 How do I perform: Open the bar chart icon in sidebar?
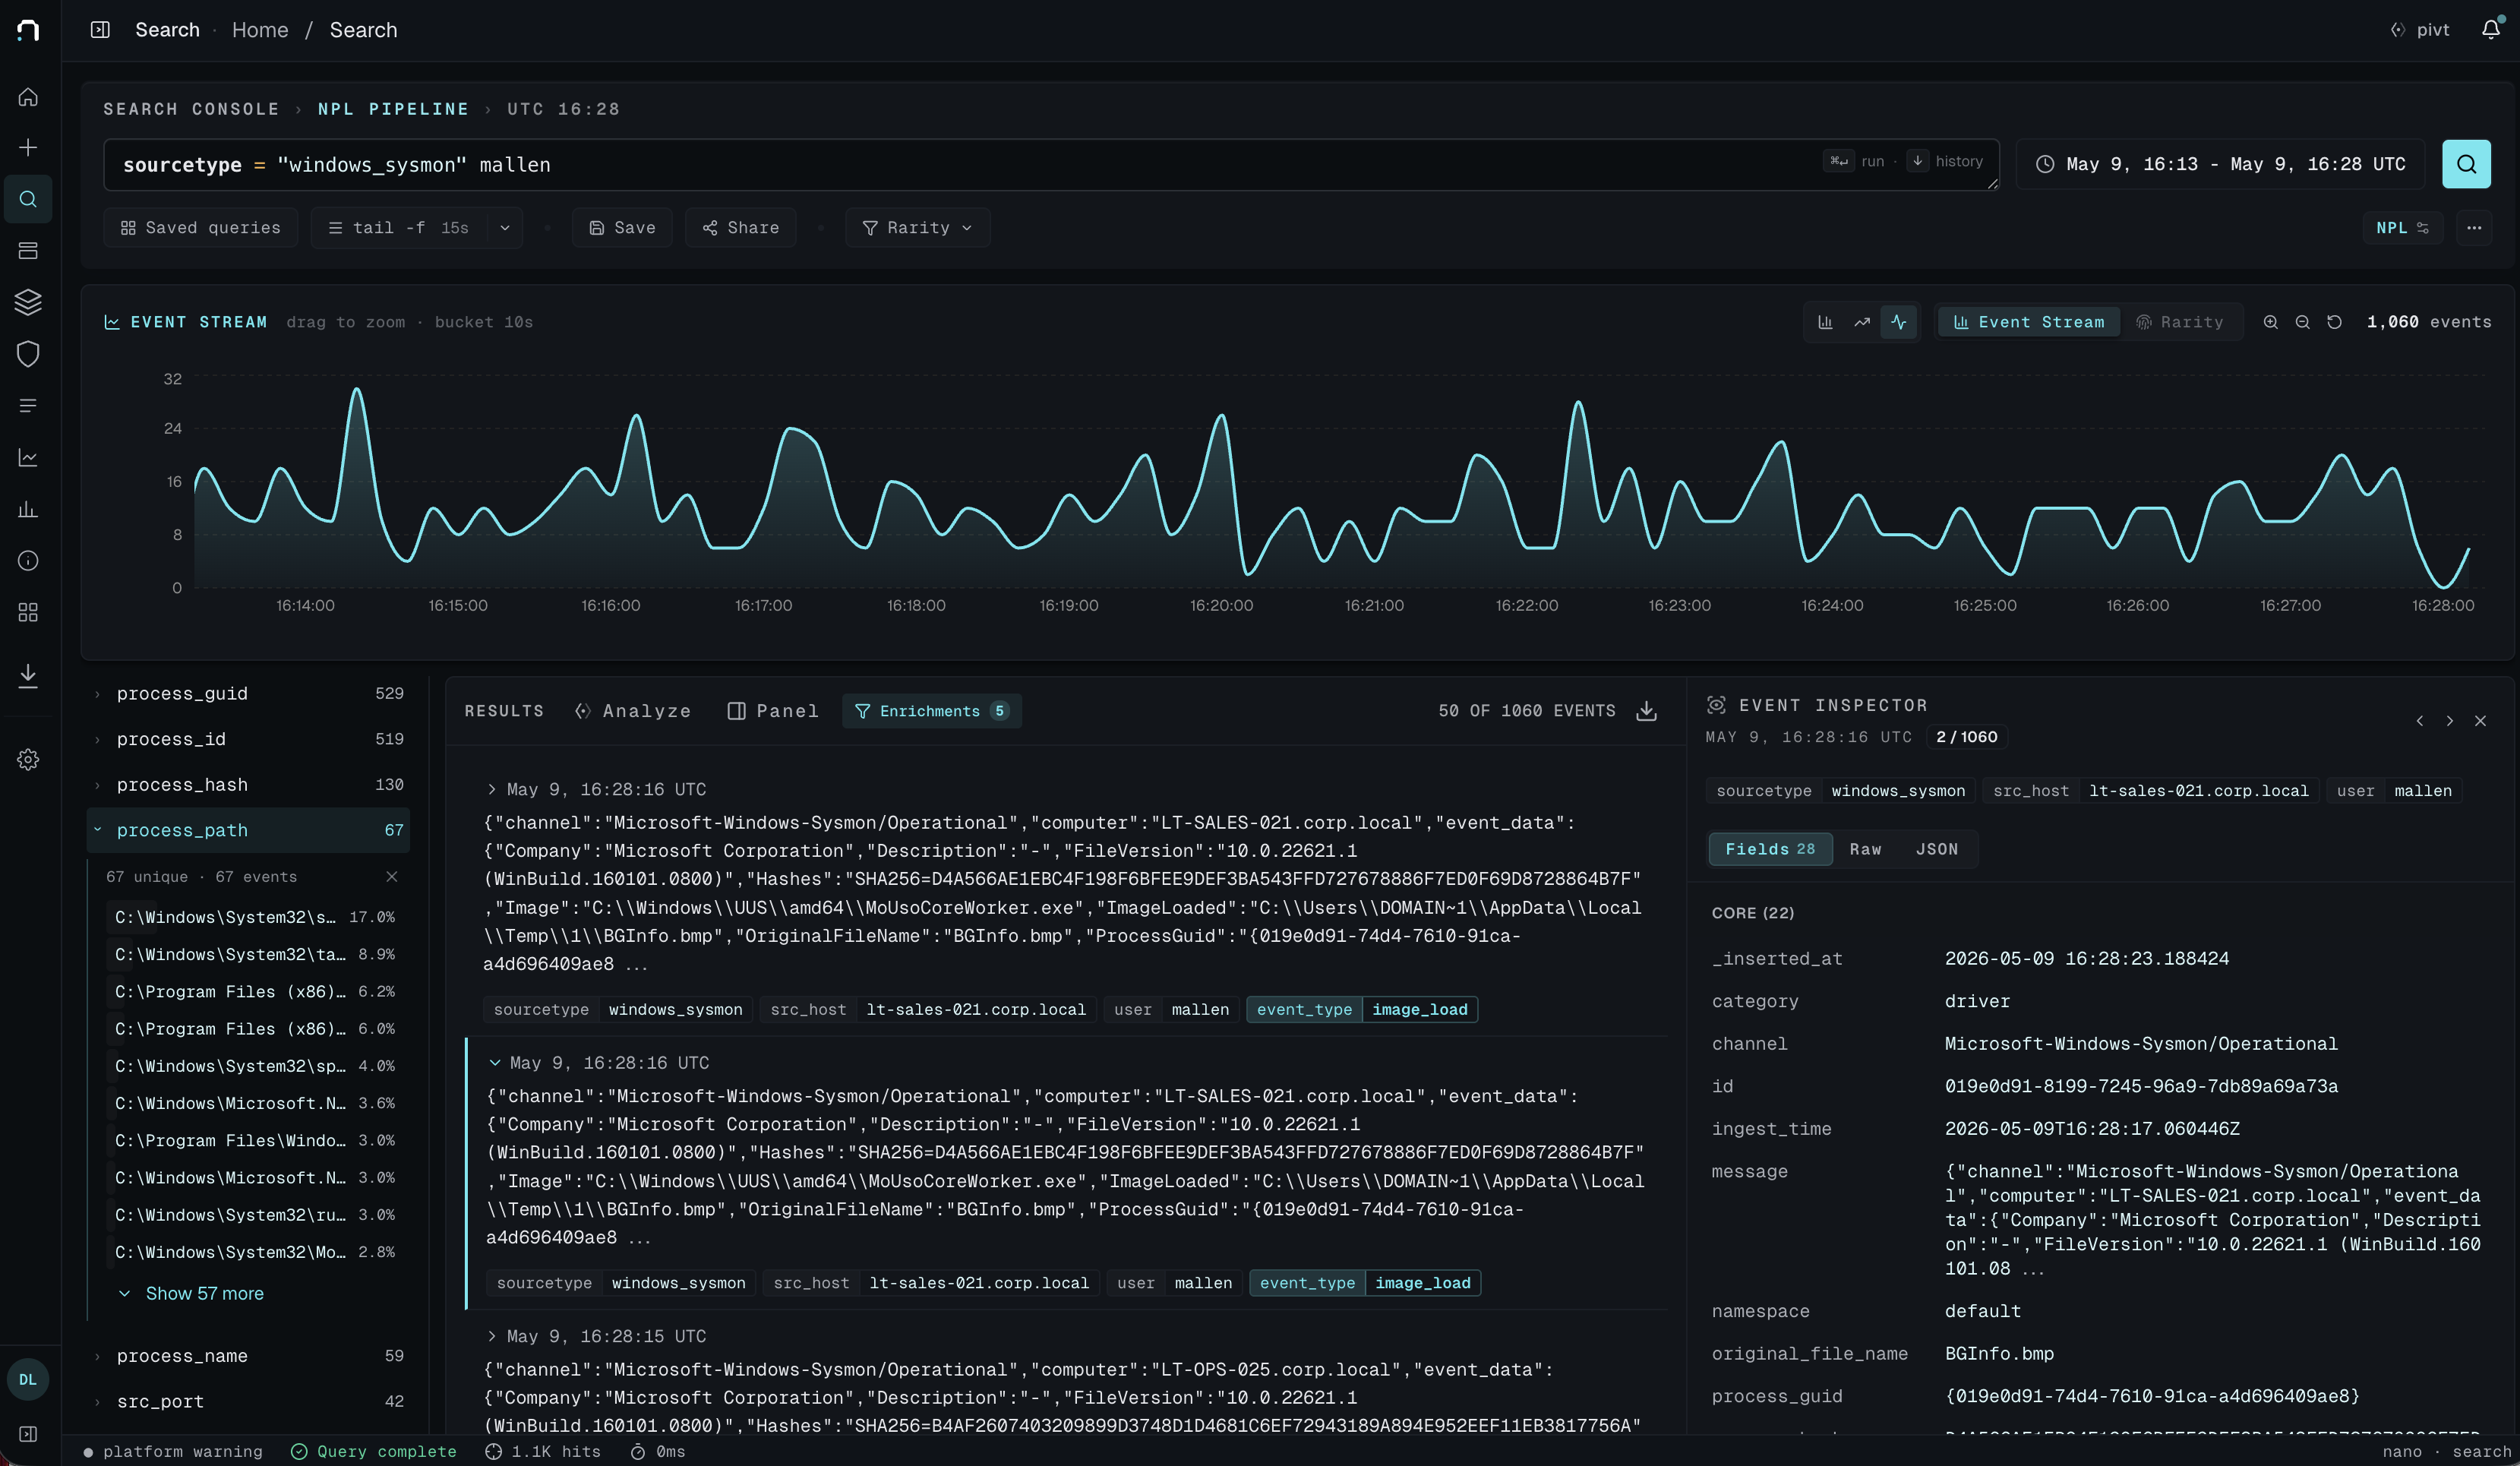point(28,509)
